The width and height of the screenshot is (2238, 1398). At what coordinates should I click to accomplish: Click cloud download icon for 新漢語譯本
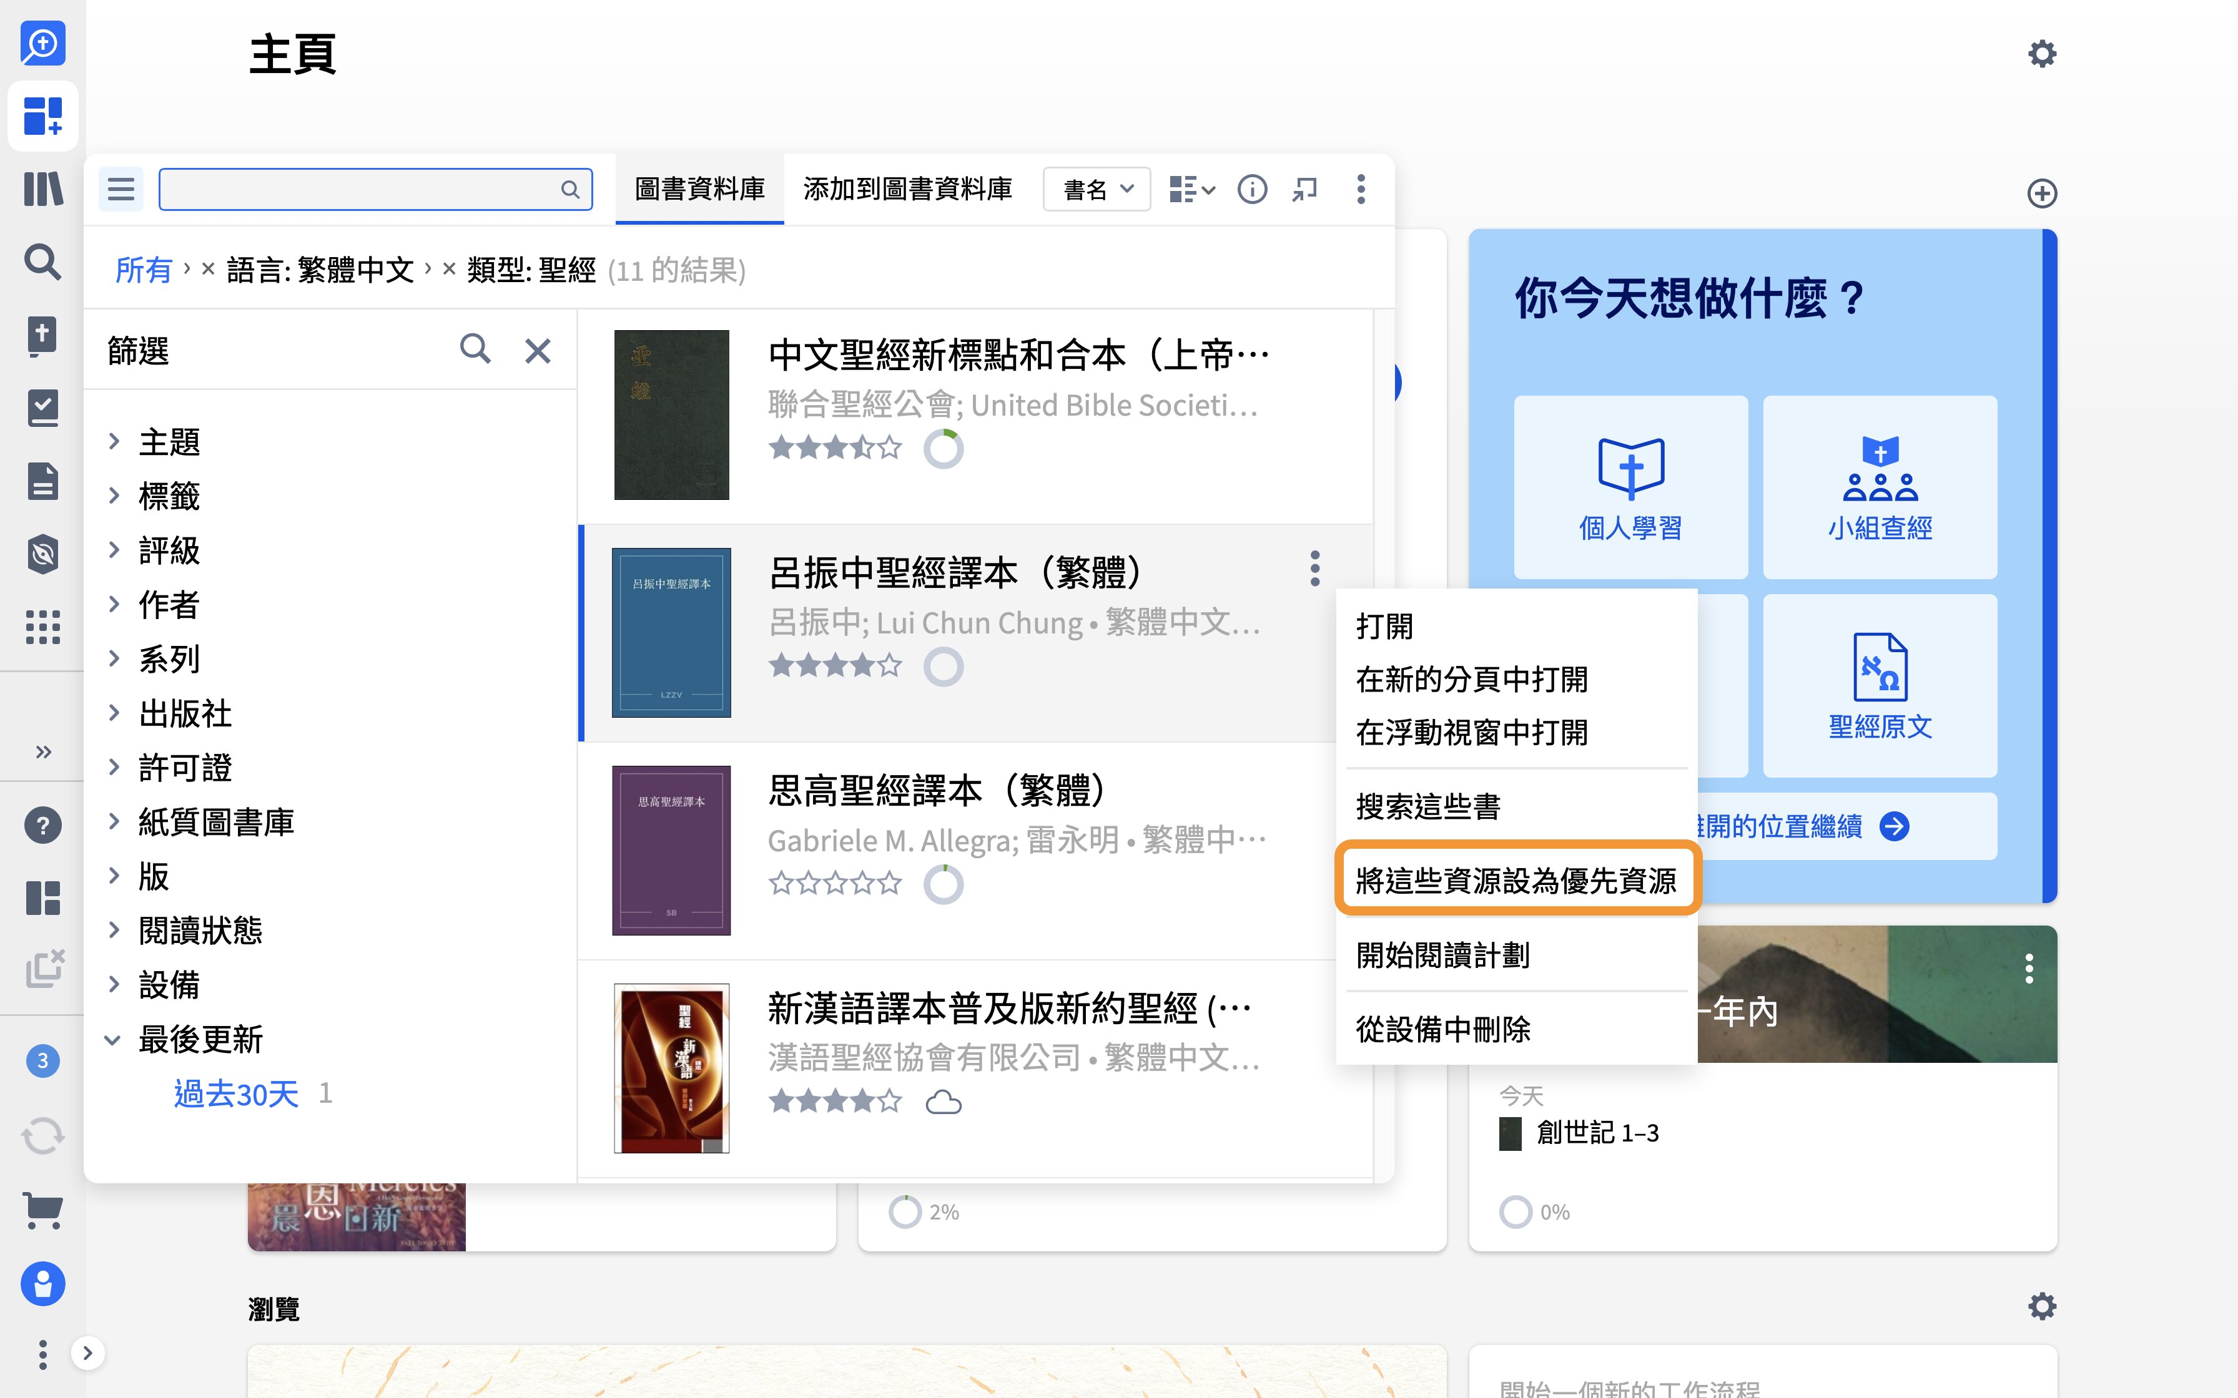coord(944,1102)
